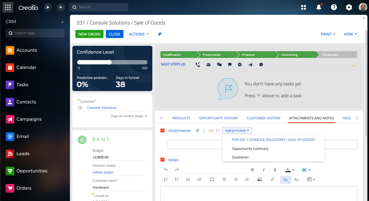Switch to the Feed tab
Image resolution: width=369 pixels, height=201 pixels.
click(347, 118)
